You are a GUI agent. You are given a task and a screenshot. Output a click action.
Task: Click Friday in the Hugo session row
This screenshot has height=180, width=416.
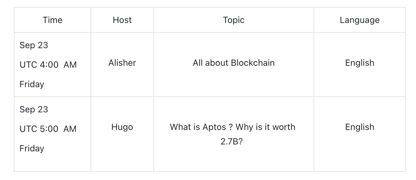tap(32, 149)
